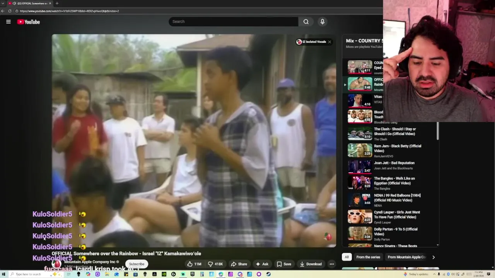Select the 'All' filter chip
Screen dimensions: 495x278
coord(347,257)
